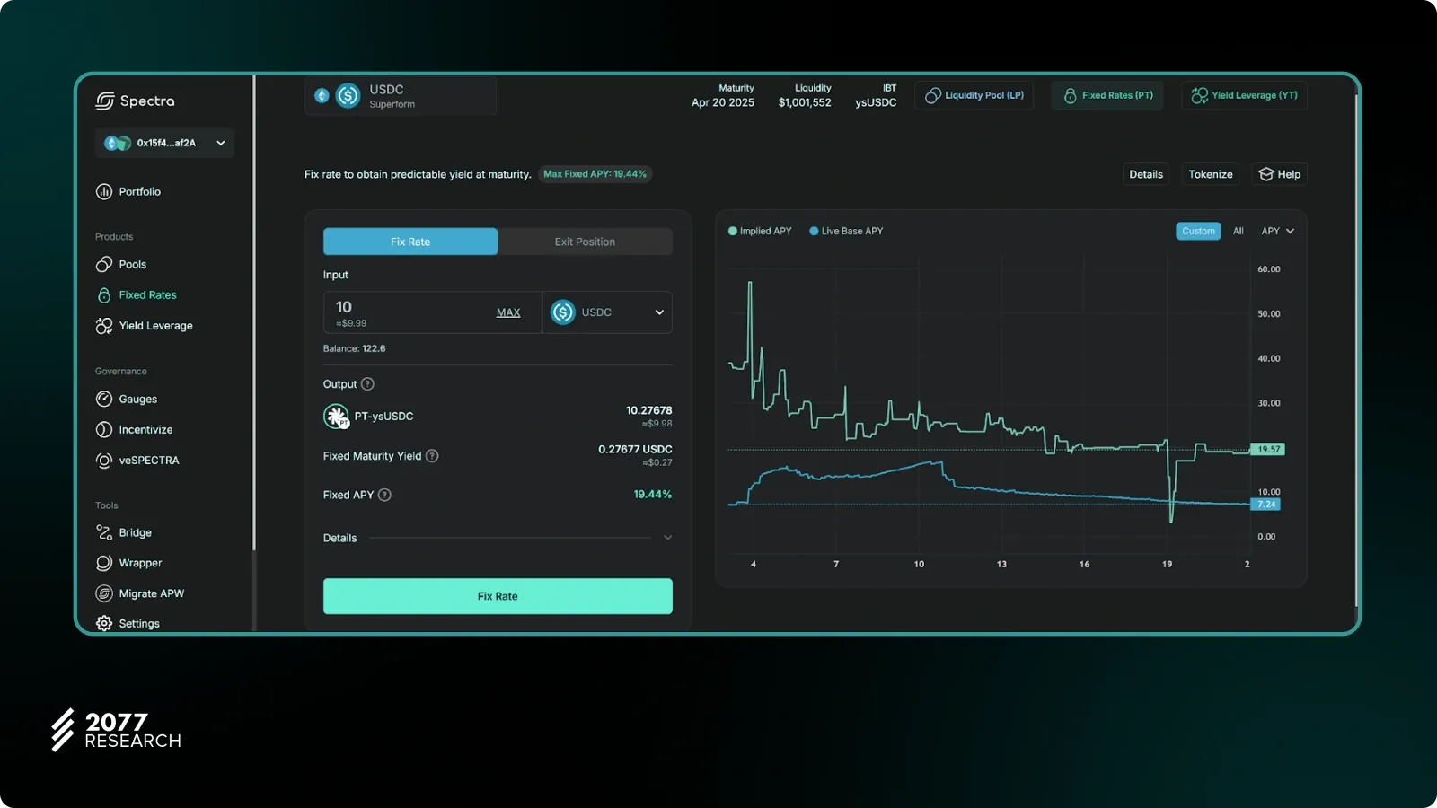The image size is (1437, 808).
Task: Open the Settings gear icon
Action: coord(104,623)
